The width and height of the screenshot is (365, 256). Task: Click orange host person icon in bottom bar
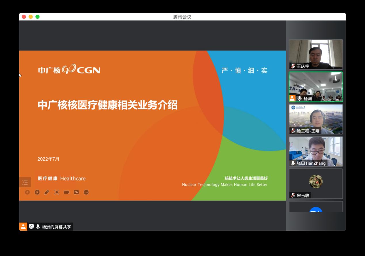[23, 227]
